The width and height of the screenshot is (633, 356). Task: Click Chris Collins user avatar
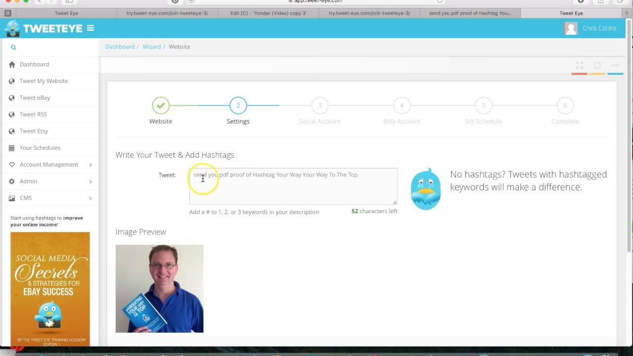coord(571,28)
